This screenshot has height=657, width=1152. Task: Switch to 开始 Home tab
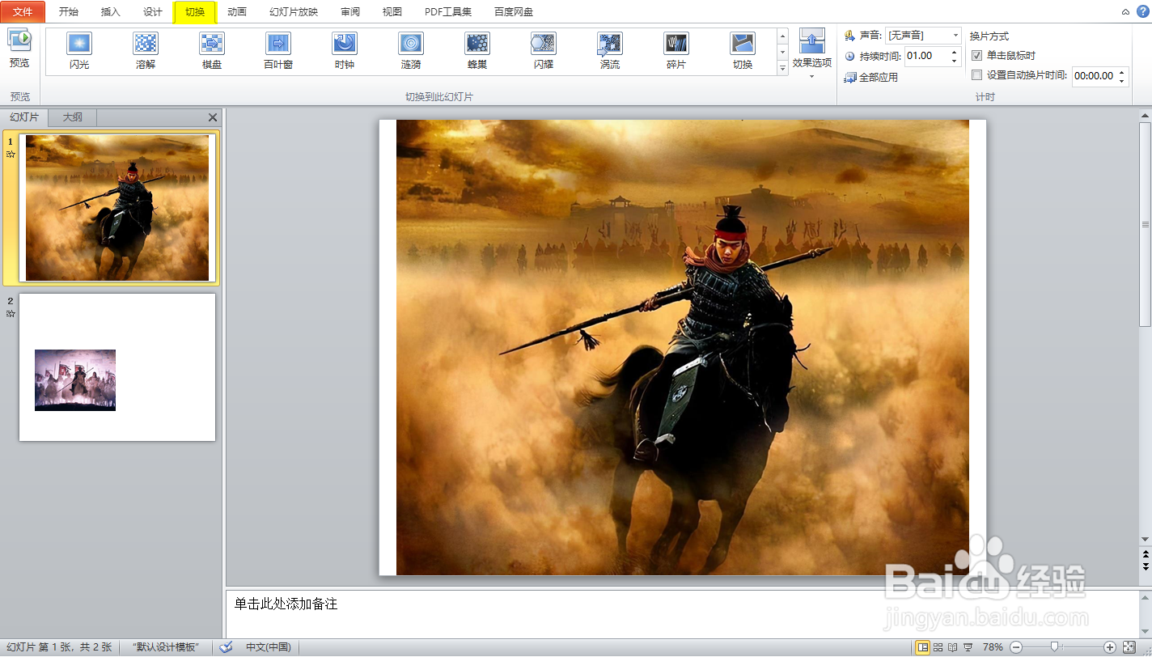[x=69, y=12]
